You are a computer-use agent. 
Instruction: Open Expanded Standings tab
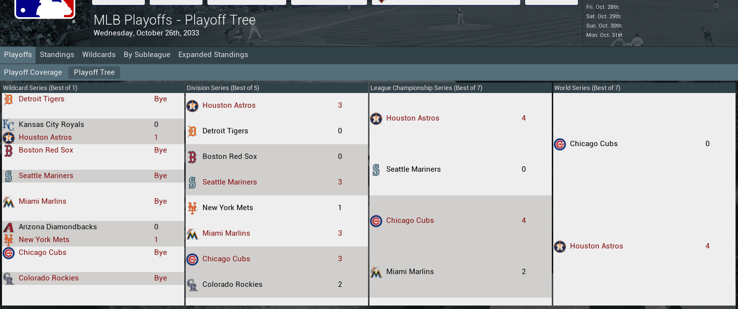213,55
